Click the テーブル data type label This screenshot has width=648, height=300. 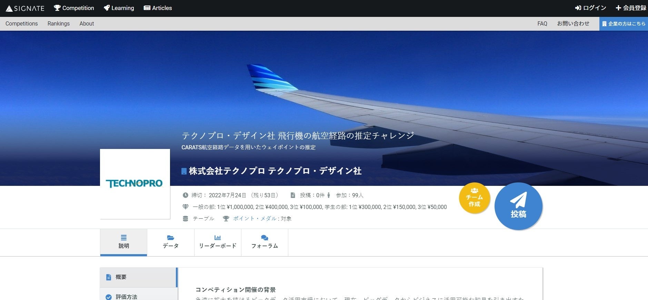(x=203, y=219)
